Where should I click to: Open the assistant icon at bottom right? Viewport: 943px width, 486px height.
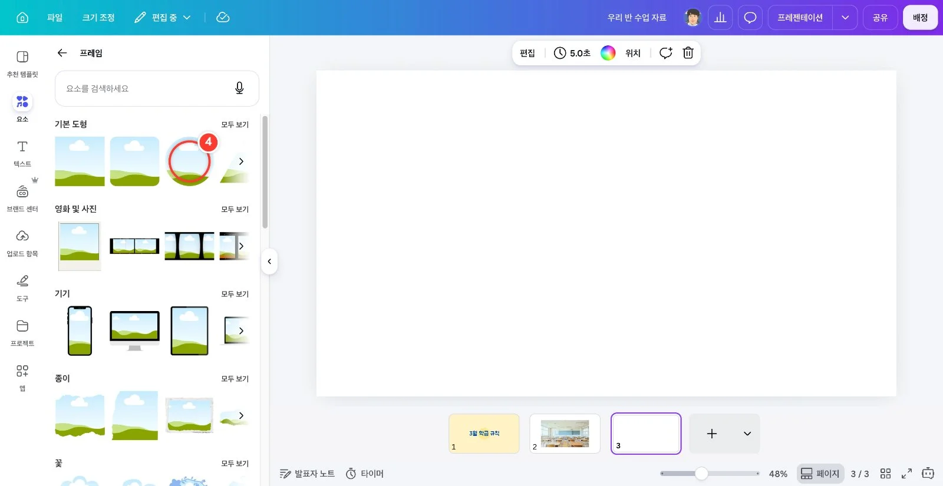coord(928,473)
